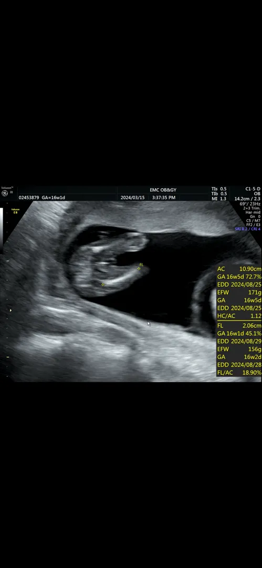Viewport: 262px width, 568px height.
Task: Click the yellow FL label by the caliper
Action: (x=141, y=265)
